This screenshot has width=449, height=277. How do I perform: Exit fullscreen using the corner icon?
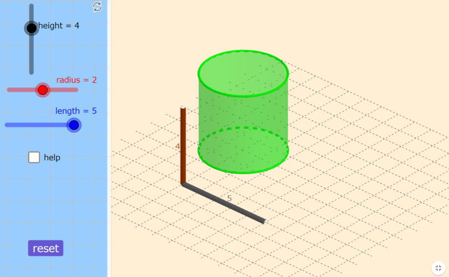pos(438,268)
